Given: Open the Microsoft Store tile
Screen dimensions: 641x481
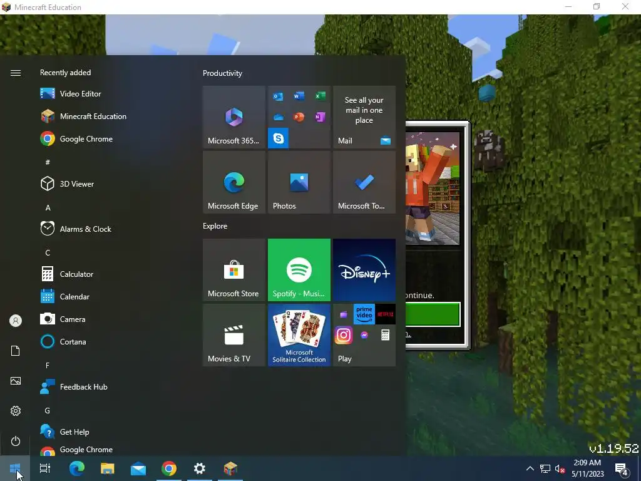Looking at the screenshot, I should coord(234,270).
